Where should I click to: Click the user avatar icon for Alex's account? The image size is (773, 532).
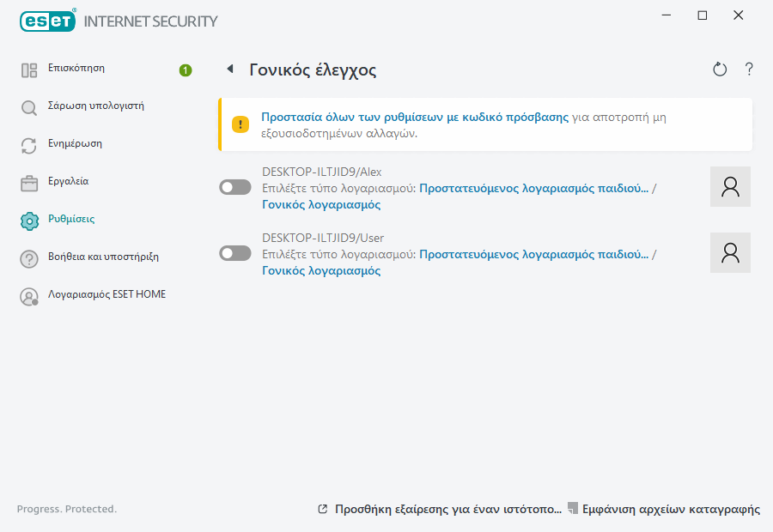pyautogui.click(x=730, y=186)
